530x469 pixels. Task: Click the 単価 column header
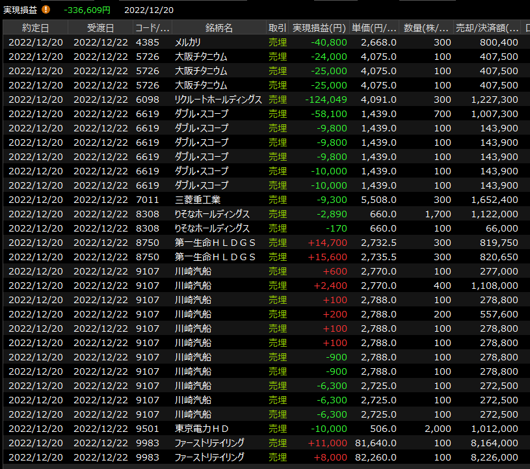pyautogui.click(x=374, y=27)
